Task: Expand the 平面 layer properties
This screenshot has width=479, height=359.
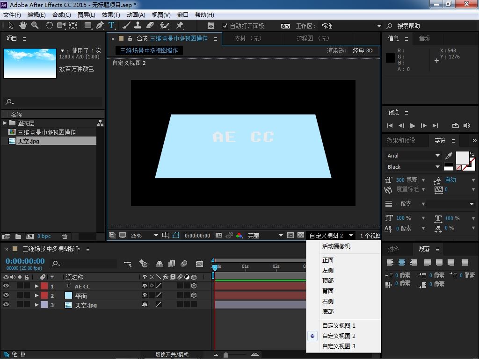Action: (36, 295)
